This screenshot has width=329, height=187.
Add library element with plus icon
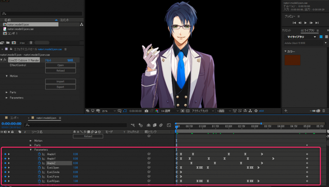point(286,111)
